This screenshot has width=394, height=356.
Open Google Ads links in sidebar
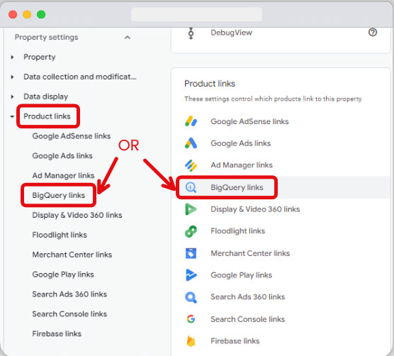(62, 156)
